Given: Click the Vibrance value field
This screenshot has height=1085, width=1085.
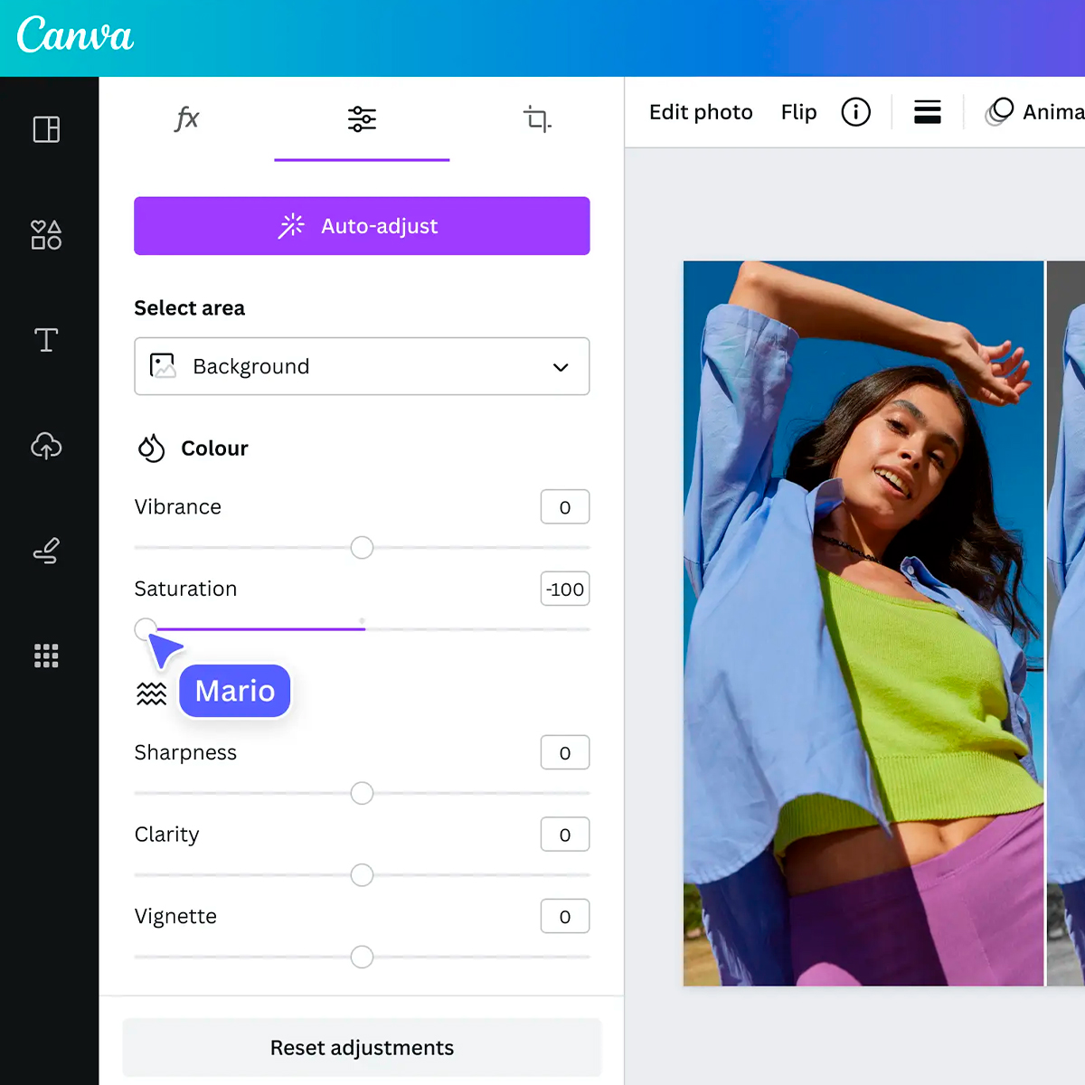Looking at the screenshot, I should tap(565, 507).
